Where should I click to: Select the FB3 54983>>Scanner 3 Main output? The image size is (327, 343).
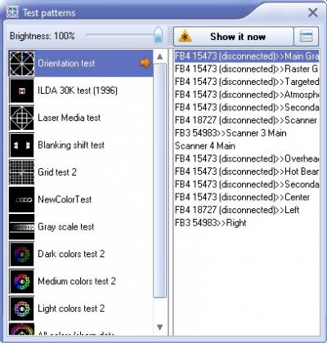(x=231, y=133)
